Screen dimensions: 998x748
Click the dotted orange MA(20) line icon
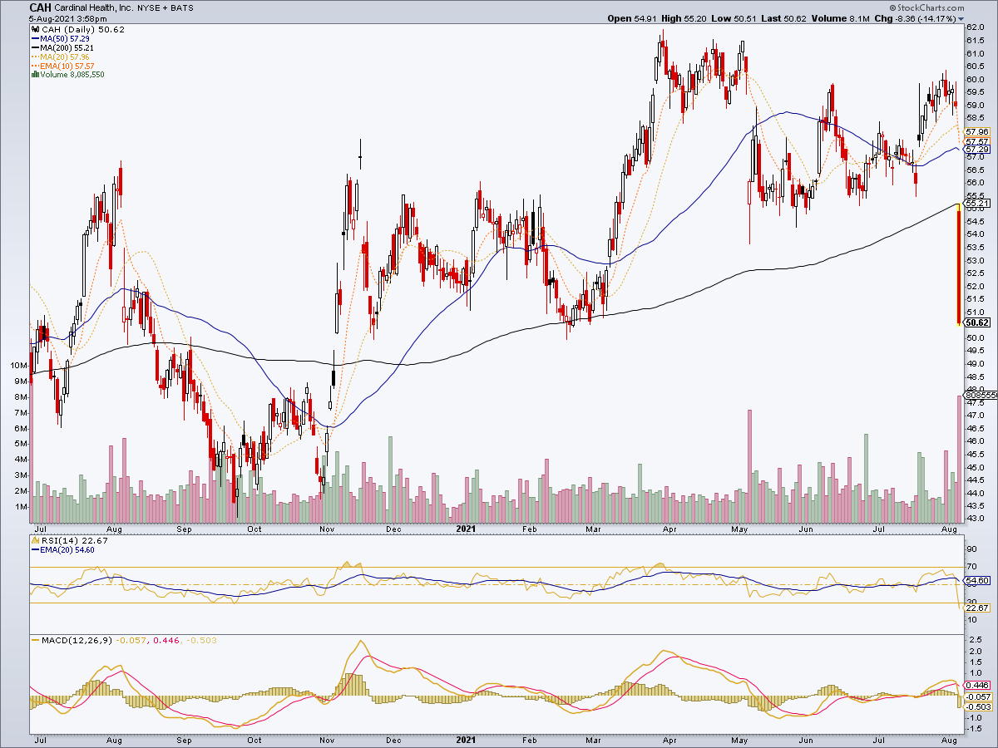(x=35, y=57)
